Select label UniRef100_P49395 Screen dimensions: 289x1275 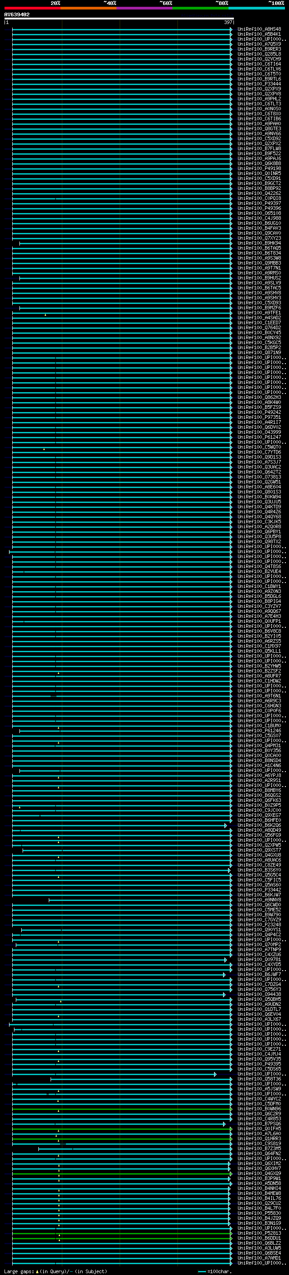click(259, 1064)
